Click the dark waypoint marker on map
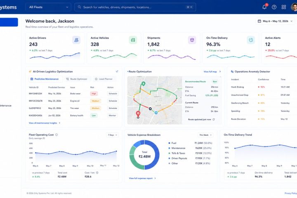 coord(150,109)
